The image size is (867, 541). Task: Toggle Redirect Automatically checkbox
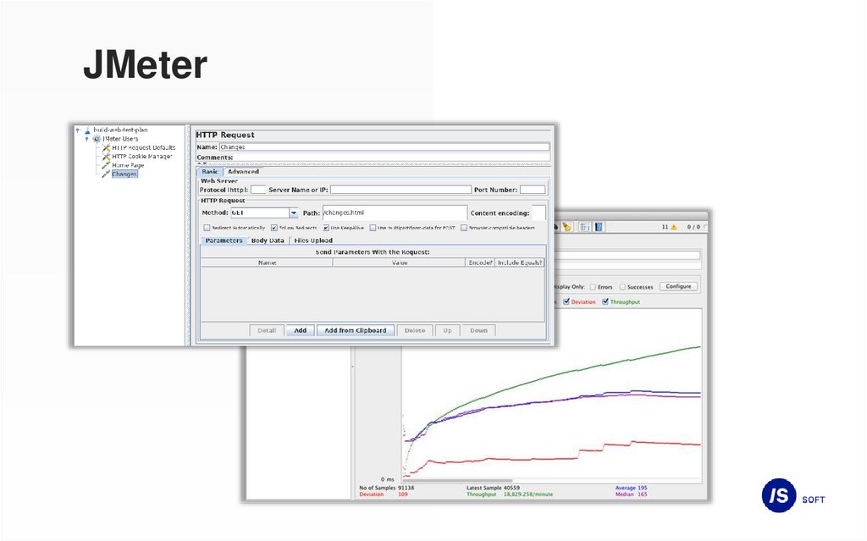[x=207, y=228]
